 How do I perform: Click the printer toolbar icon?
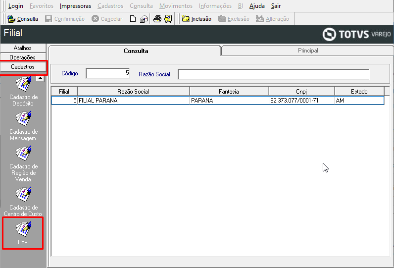[157, 19]
